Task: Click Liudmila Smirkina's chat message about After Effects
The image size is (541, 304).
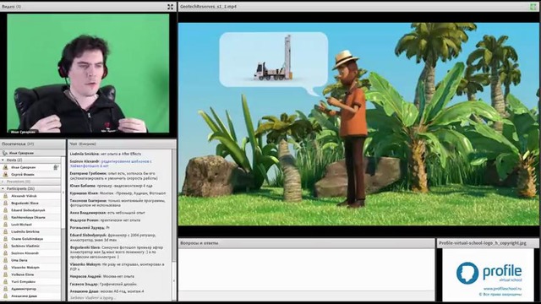Action: 105,154
